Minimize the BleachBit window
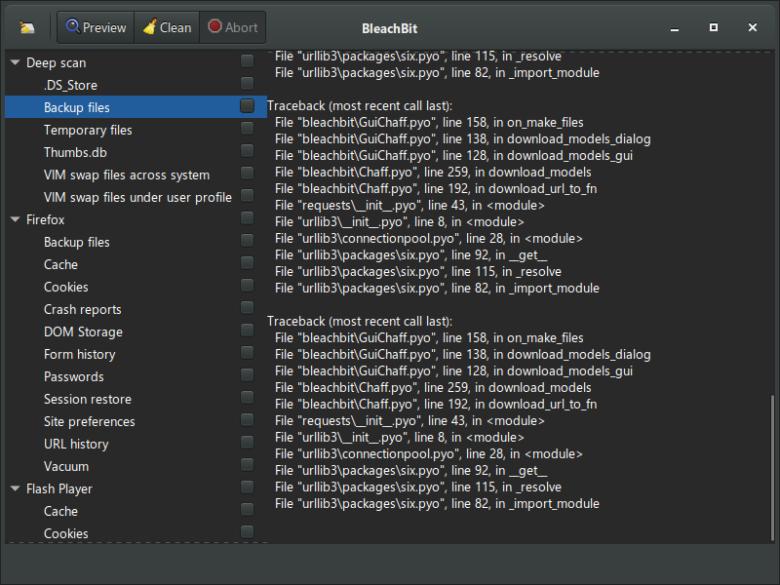 pyautogui.click(x=675, y=28)
